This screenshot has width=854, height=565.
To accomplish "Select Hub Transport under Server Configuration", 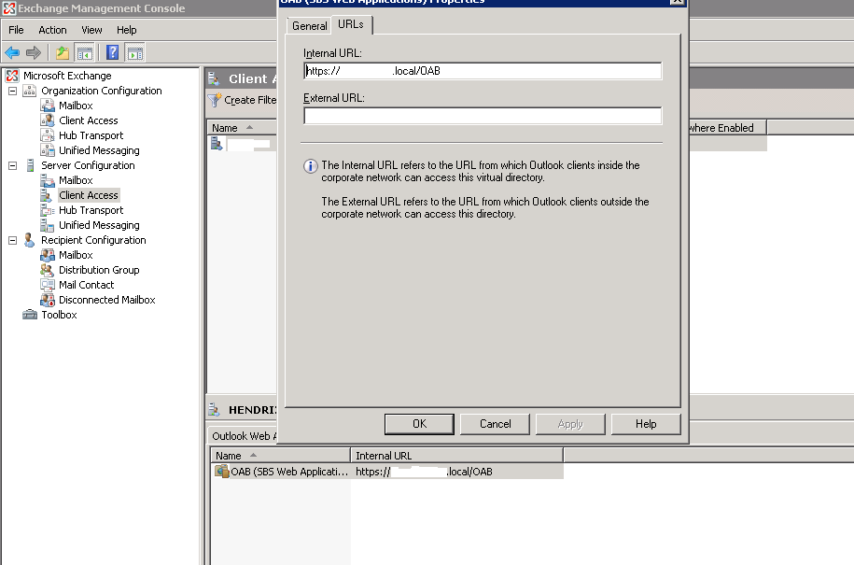I will pos(91,210).
